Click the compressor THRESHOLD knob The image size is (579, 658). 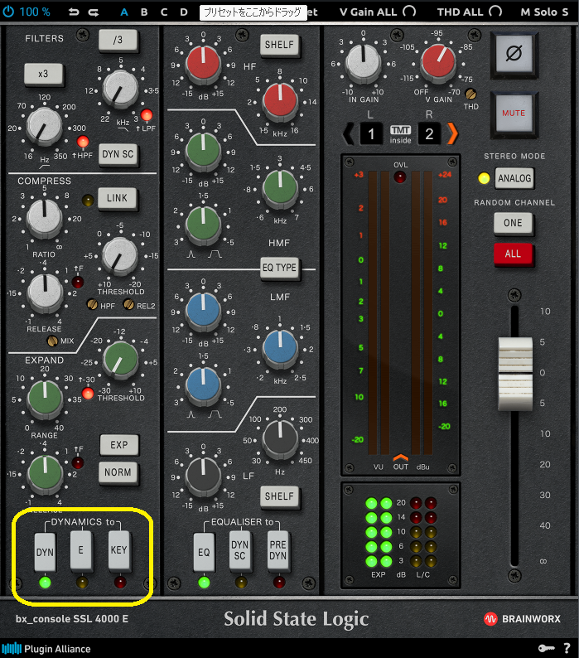click(x=120, y=255)
